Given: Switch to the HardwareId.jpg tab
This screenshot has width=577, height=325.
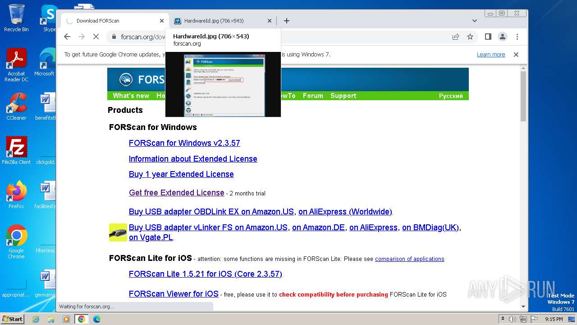Looking at the screenshot, I should click(x=223, y=21).
